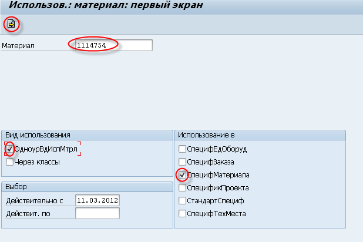Enable the СпецификПроекта checkbox
363x242 pixels.
tap(182, 187)
